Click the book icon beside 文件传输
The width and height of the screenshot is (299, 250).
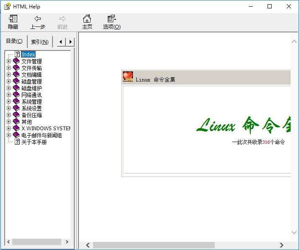point(16,68)
